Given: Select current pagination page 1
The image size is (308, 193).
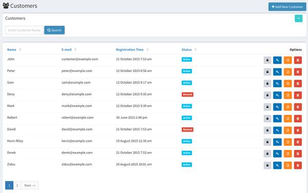Looking at the screenshot, I should point(9,185).
